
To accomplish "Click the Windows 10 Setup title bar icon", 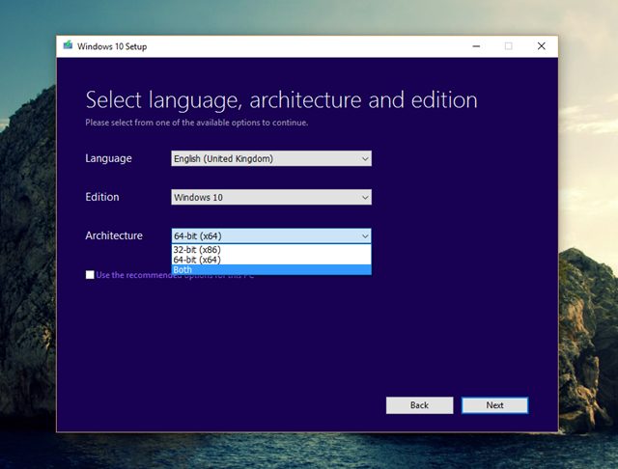I will pyautogui.click(x=68, y=45).
